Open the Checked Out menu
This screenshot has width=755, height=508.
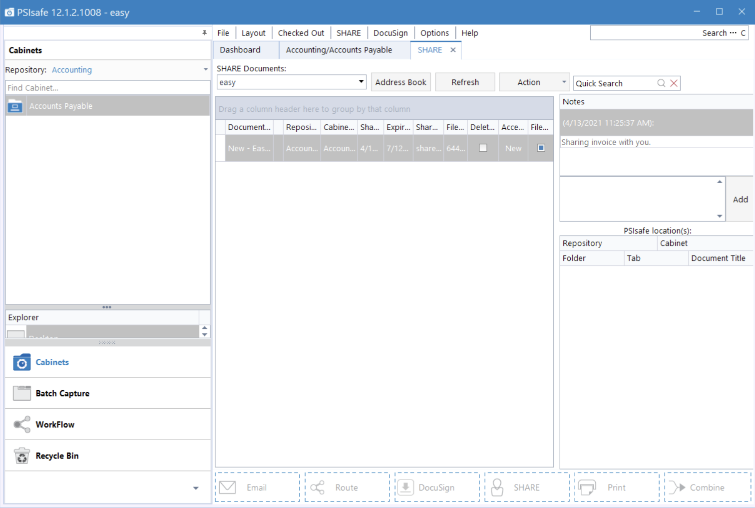(301, 33)
